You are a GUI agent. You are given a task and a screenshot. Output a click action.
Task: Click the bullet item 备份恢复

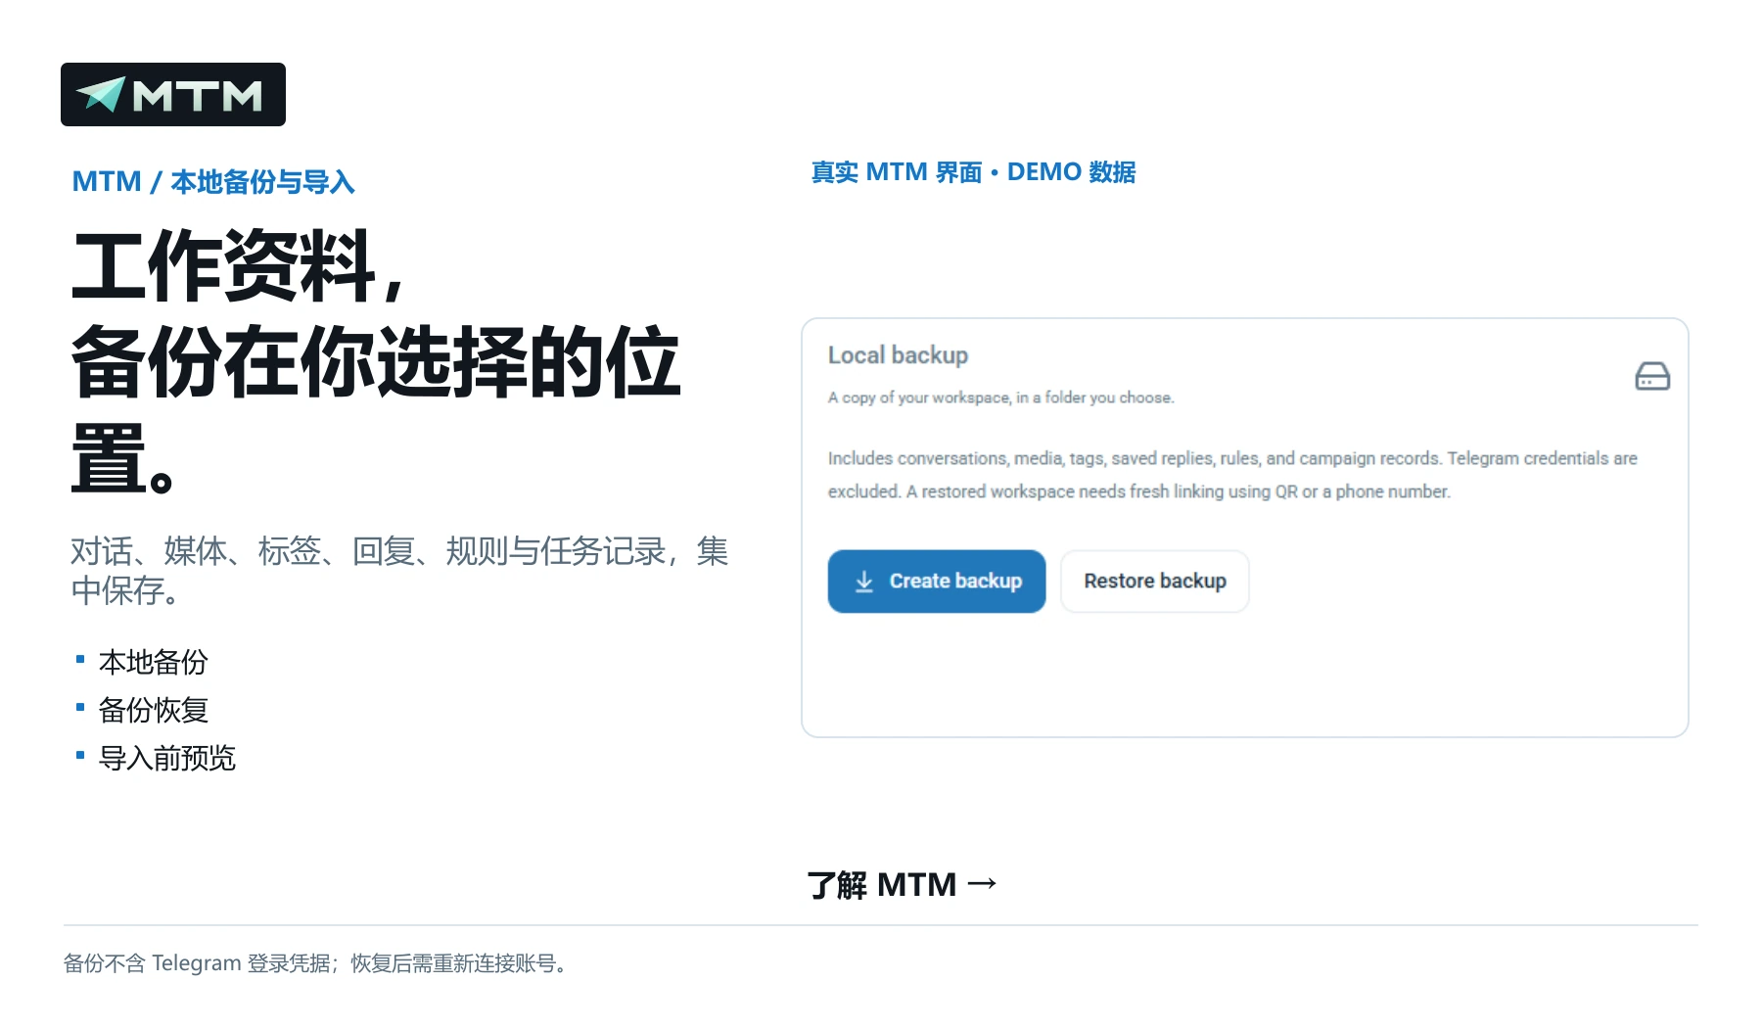point(154,711)
